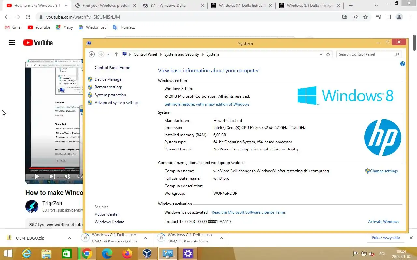The height and width of the screenshot is (260, 417).
Task: Open Gmail bookmark
Action: click(13, 27)
